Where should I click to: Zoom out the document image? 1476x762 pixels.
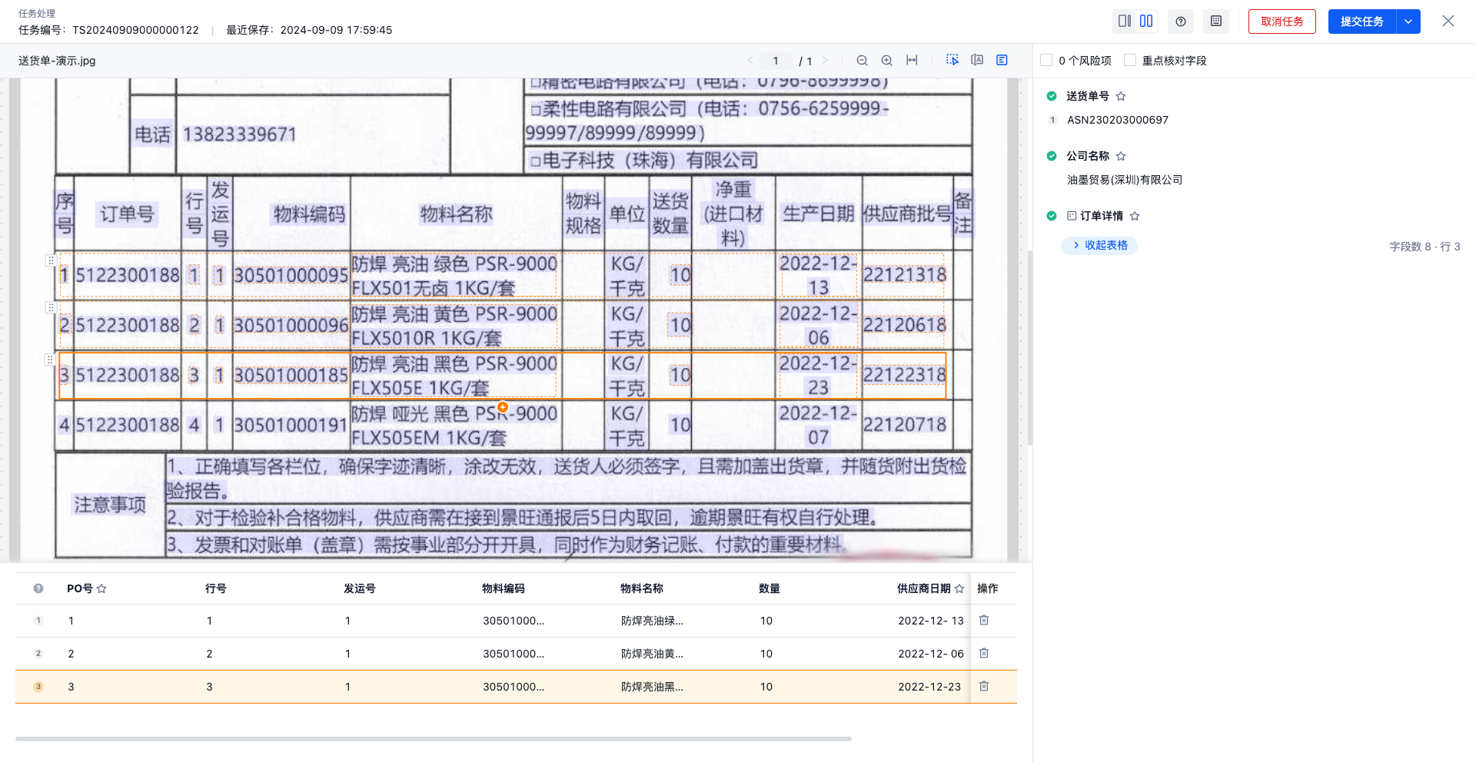click(863, 61)
